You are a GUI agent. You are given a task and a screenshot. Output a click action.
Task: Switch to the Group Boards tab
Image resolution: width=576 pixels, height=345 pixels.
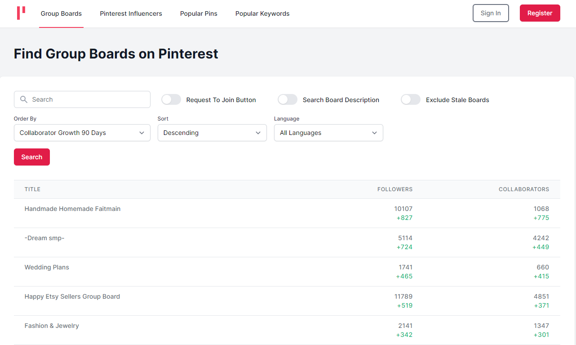61,13
